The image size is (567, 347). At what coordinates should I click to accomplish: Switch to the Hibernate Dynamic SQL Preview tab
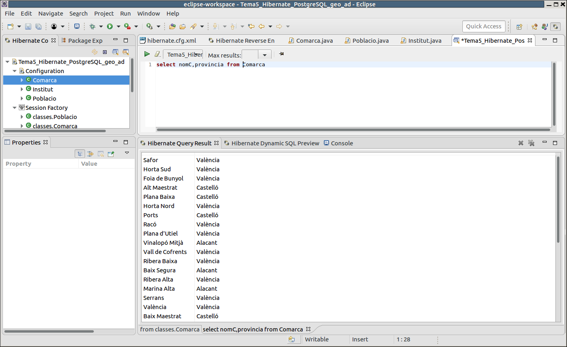[x=275, y=143]
